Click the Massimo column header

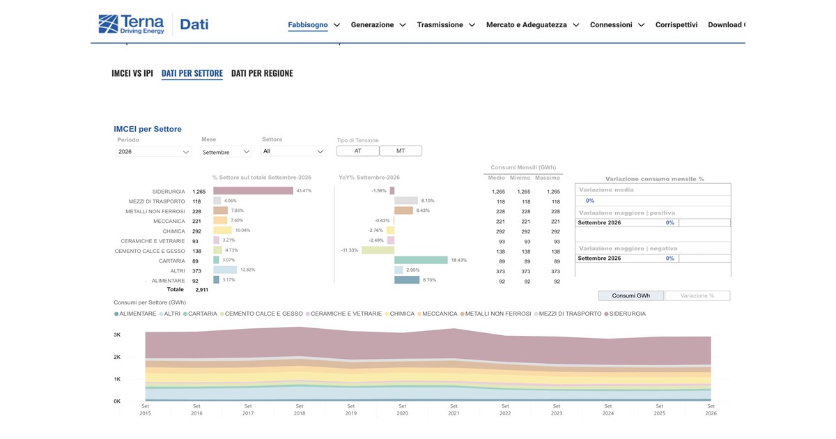pyautogui.click(x=548, y=178)
